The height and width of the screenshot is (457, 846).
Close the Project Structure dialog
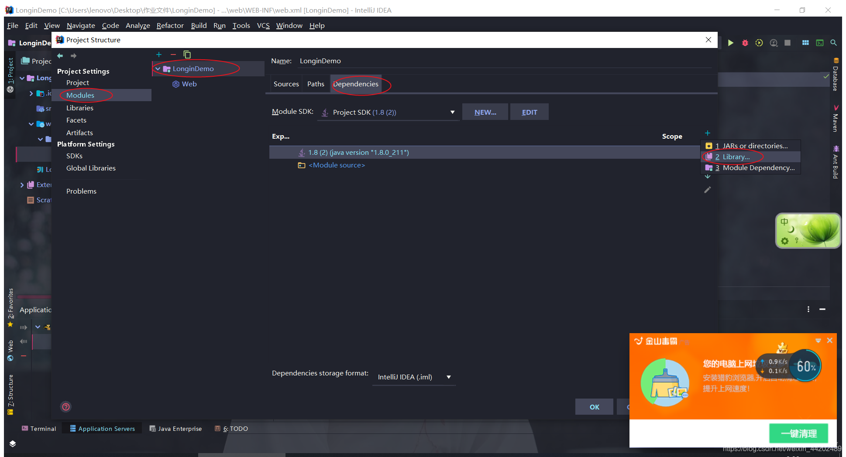click(x=708, y=40)
